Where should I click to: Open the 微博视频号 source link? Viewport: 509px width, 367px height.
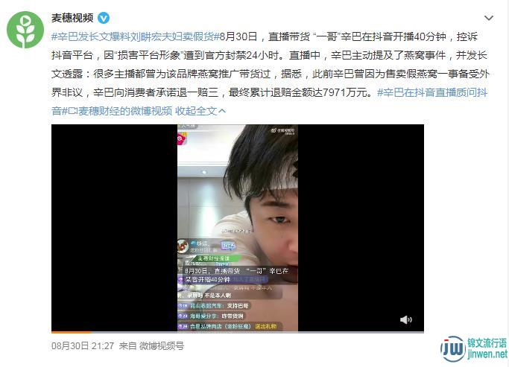coord(161,346)
